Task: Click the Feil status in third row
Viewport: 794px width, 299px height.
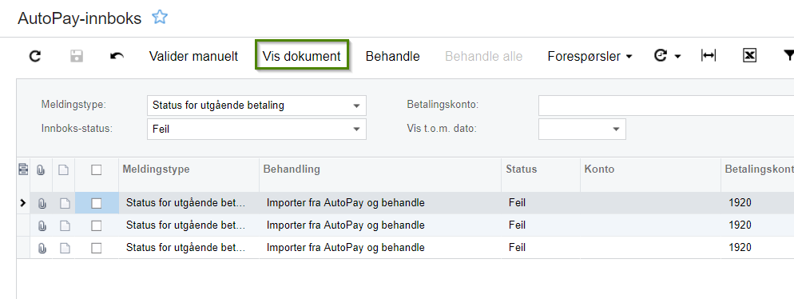Action: point(517,247)
